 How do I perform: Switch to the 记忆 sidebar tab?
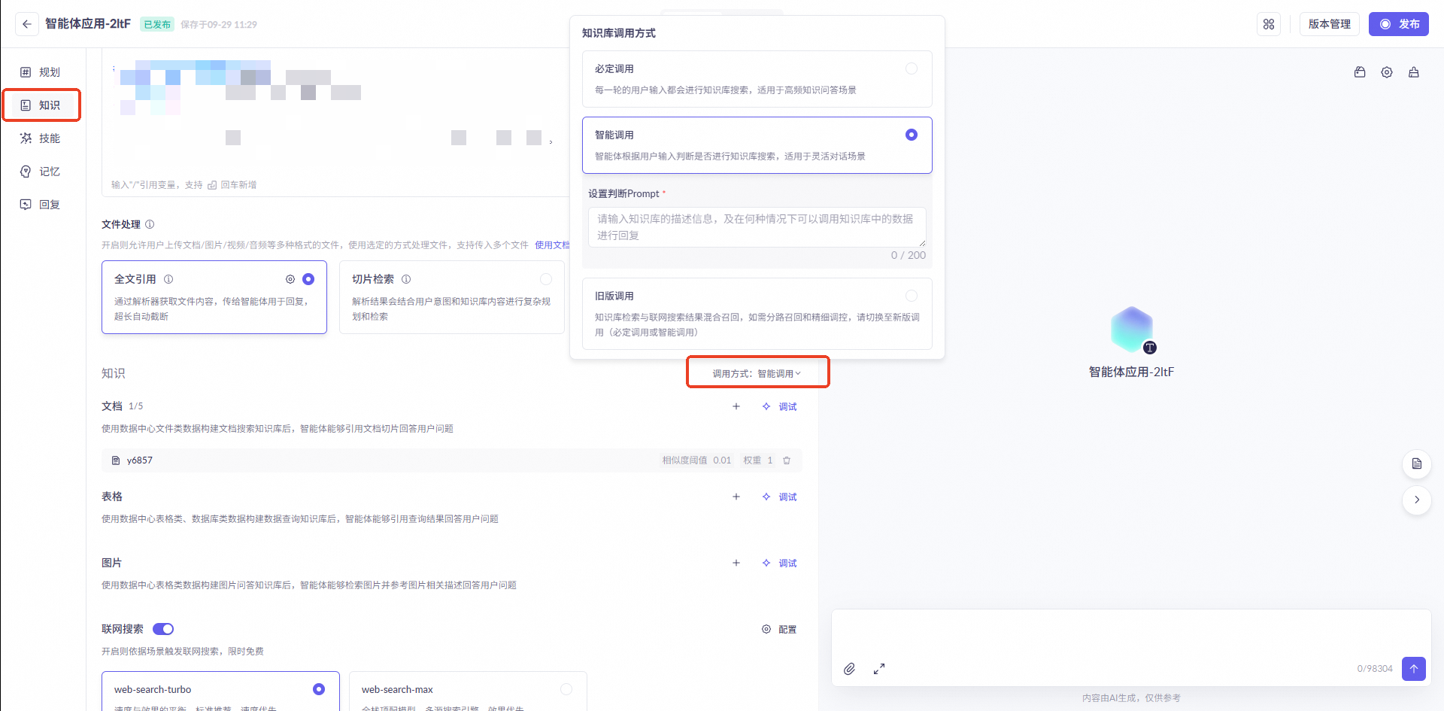[41, 172]
